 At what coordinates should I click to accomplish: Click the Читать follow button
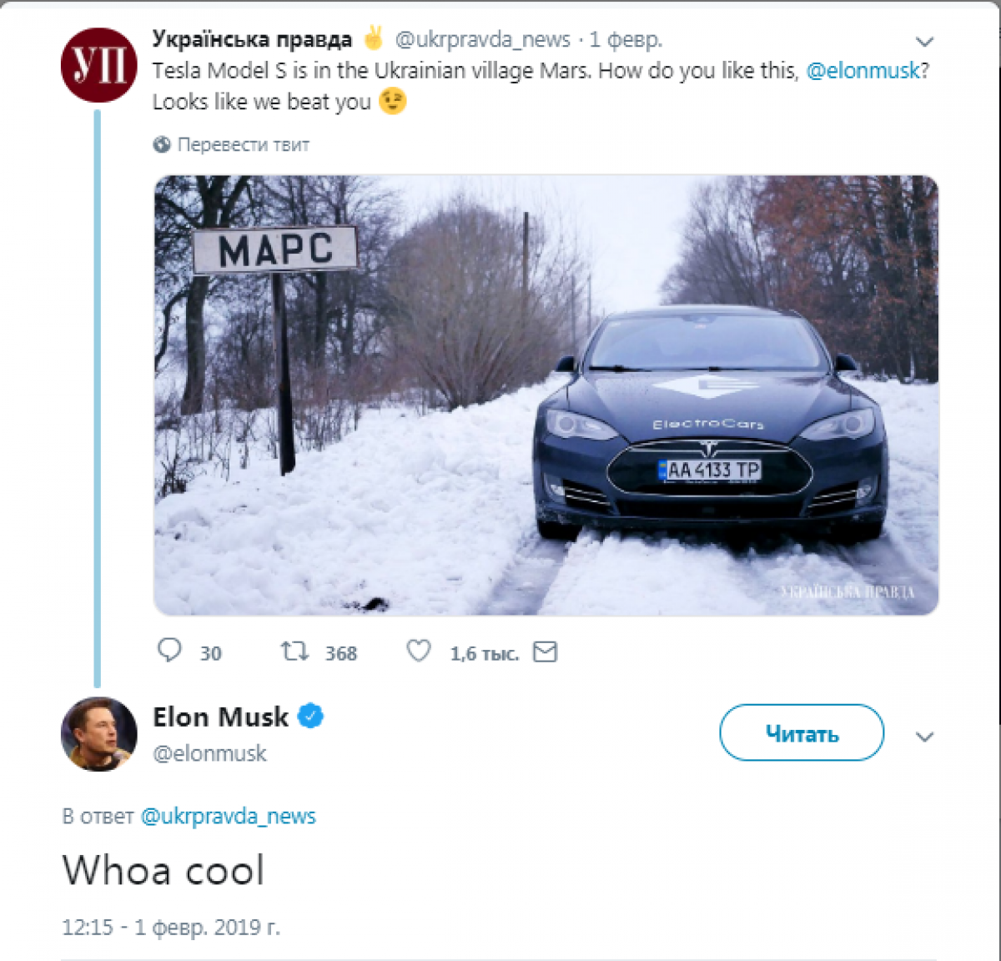click(801, 733)
